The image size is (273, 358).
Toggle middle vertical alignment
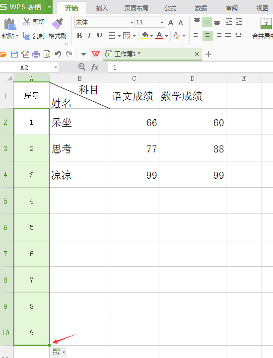[x=207, y=22]
